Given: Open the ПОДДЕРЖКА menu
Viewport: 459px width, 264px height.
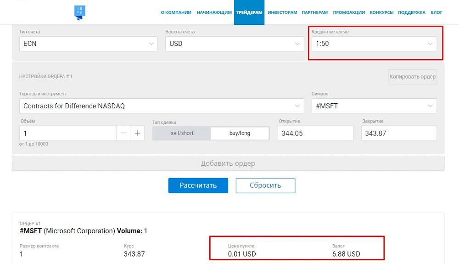Looking at the screenshot, I should [x=412, y=12].
